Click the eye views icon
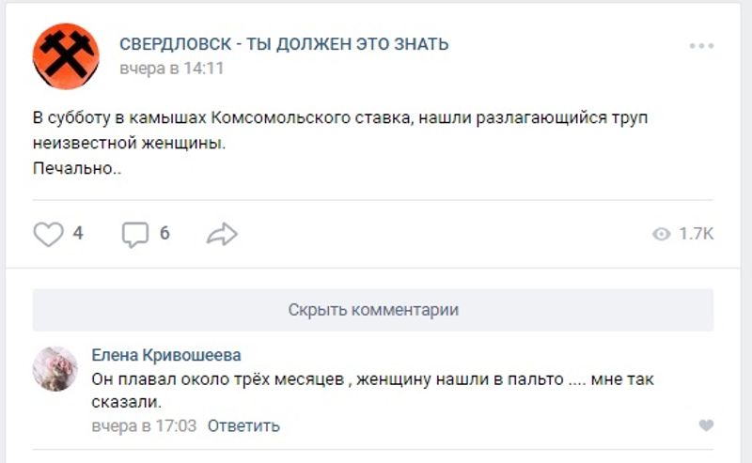Screen dimensions: 752x463 click(661, 234)
